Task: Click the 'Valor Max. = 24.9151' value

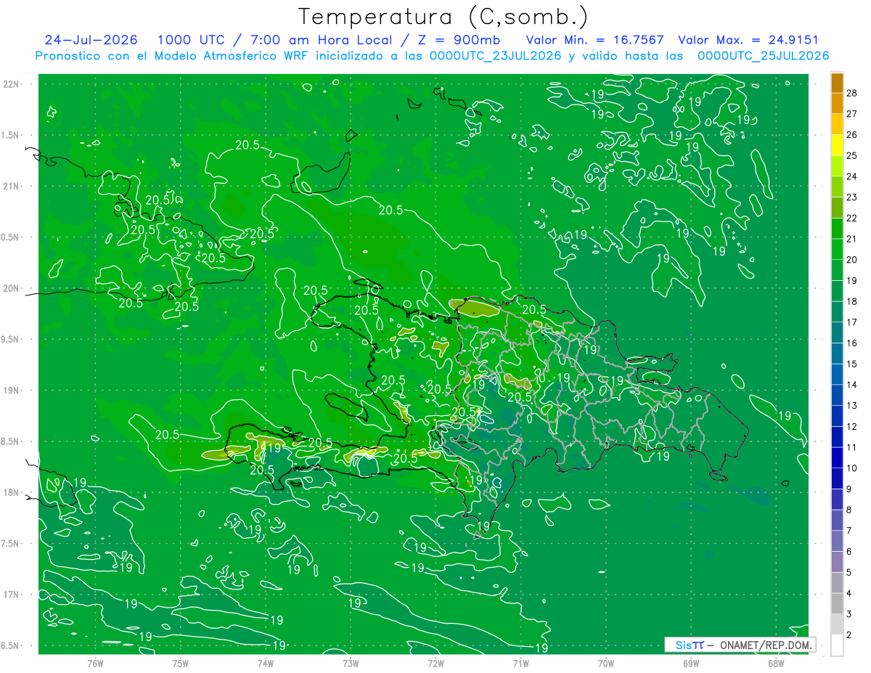Action: pos(749,40)
